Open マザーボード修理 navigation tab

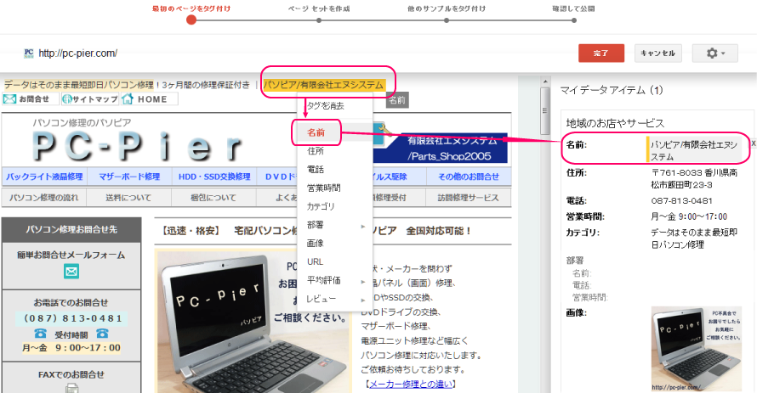pos(129,177)
